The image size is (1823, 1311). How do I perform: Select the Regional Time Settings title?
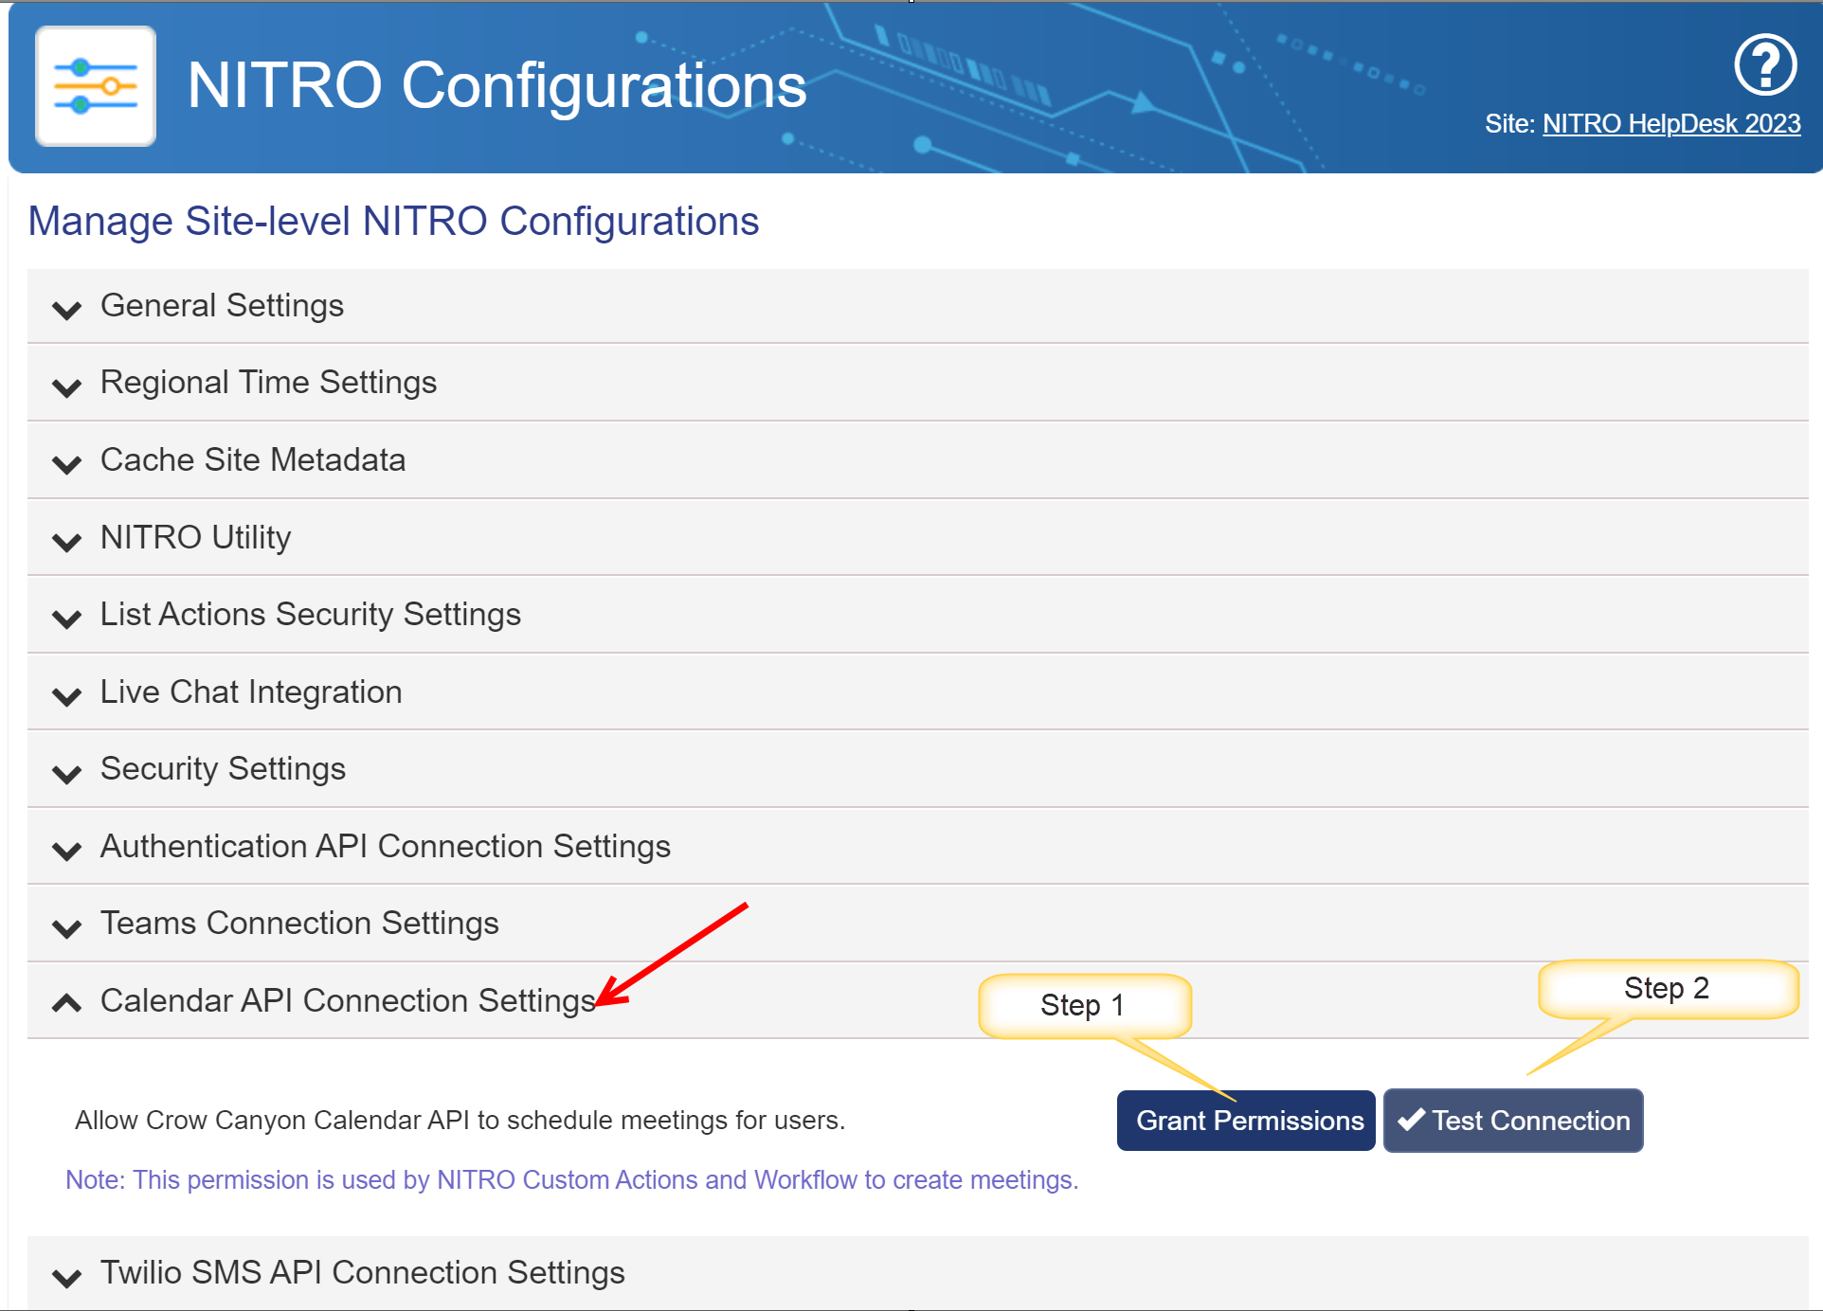pos(268,382)
